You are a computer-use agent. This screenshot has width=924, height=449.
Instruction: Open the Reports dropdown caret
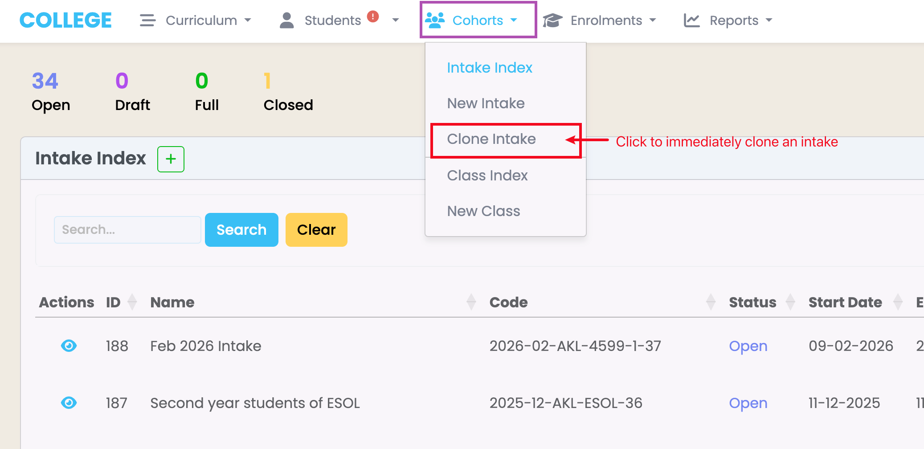click(769, 20)
